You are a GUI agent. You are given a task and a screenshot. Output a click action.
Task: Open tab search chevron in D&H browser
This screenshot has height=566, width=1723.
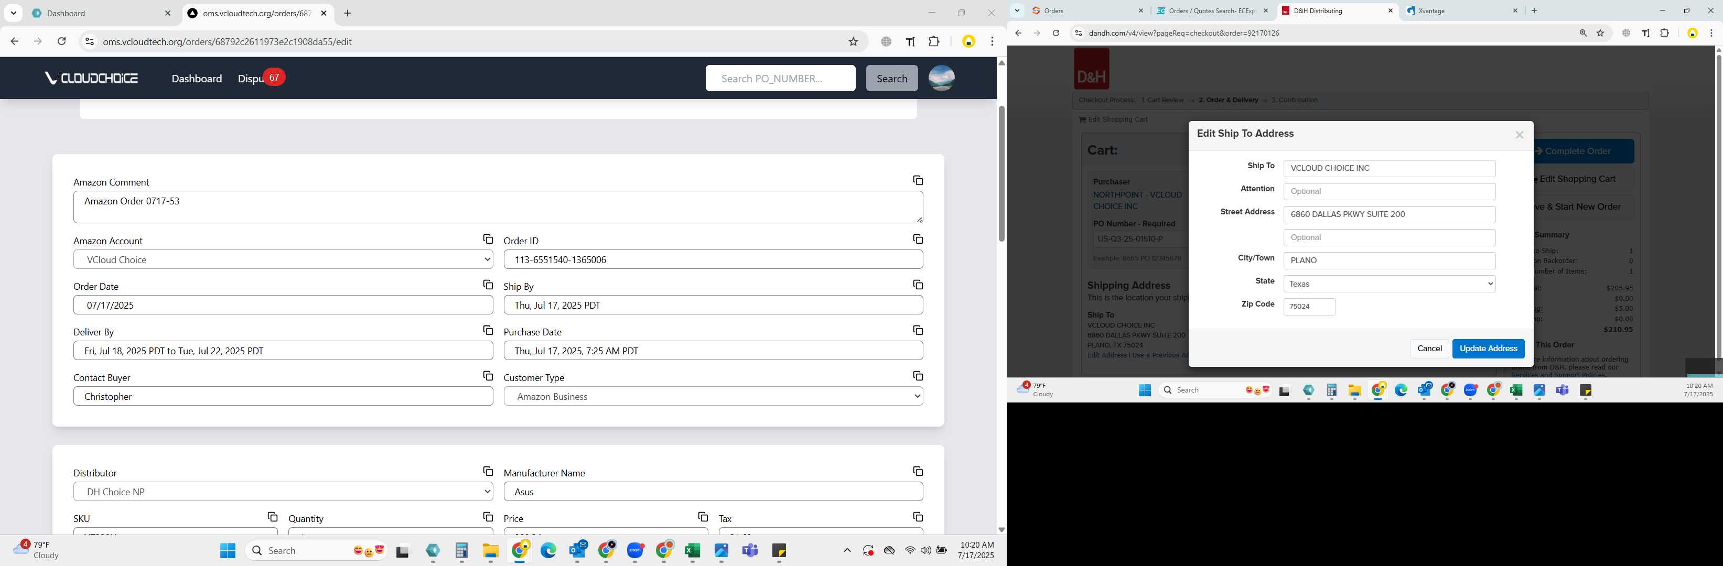1017,10
